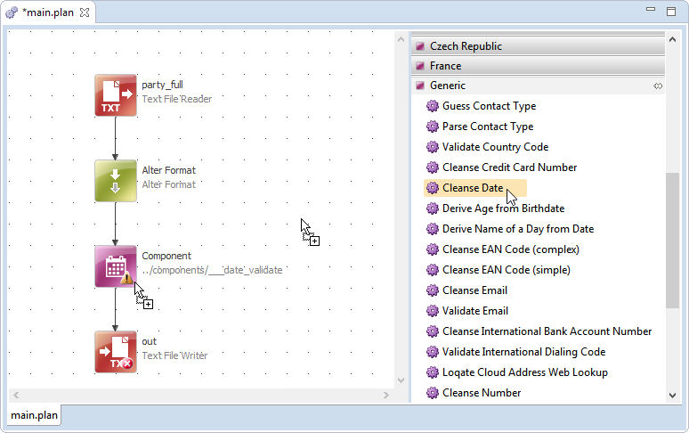The width and height of the screenshot is (689, 433).
Task: Switch to the main.plan bottom tab
Action: (x=35, y=415)
